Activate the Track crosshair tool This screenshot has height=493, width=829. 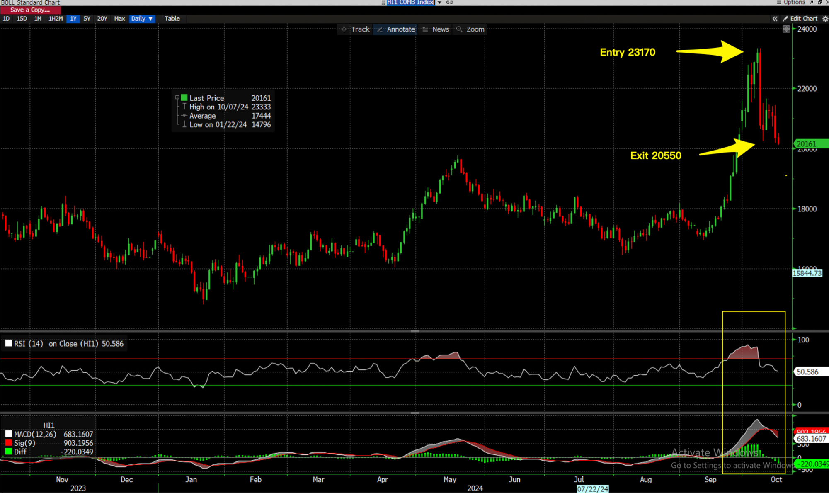click(355, 29)
